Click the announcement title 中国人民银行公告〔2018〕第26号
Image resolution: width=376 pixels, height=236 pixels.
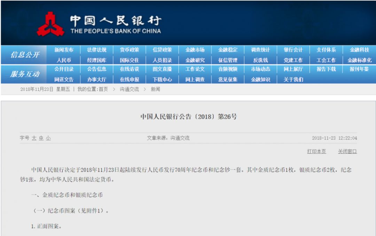pos(189,116)
